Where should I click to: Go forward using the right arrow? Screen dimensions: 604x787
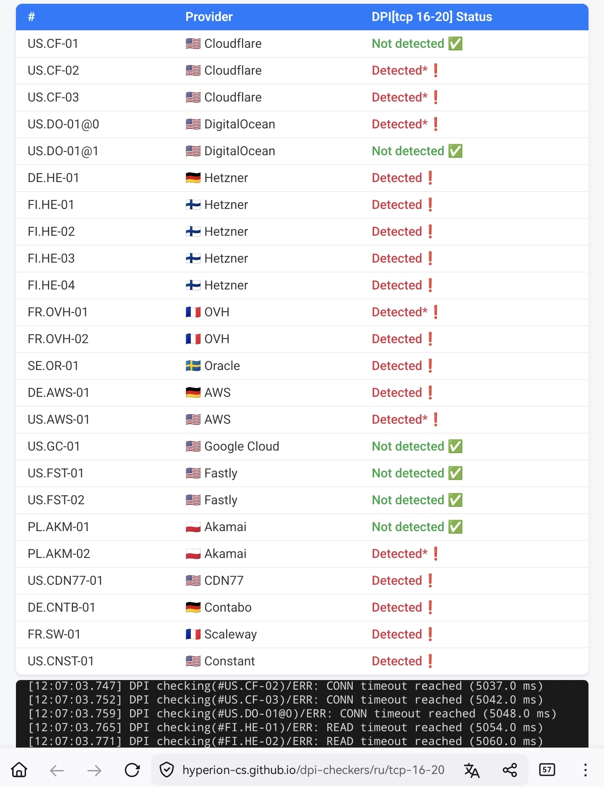point(94,770)
